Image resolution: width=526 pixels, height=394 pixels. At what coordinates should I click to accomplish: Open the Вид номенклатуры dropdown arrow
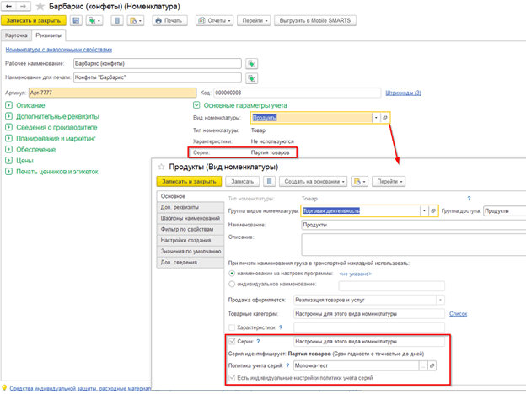click(x=375, y=118)
